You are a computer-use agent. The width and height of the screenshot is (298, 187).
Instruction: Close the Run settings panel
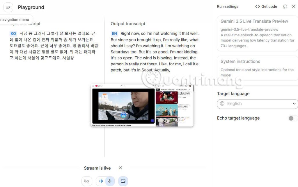click(x=294, y=6)
